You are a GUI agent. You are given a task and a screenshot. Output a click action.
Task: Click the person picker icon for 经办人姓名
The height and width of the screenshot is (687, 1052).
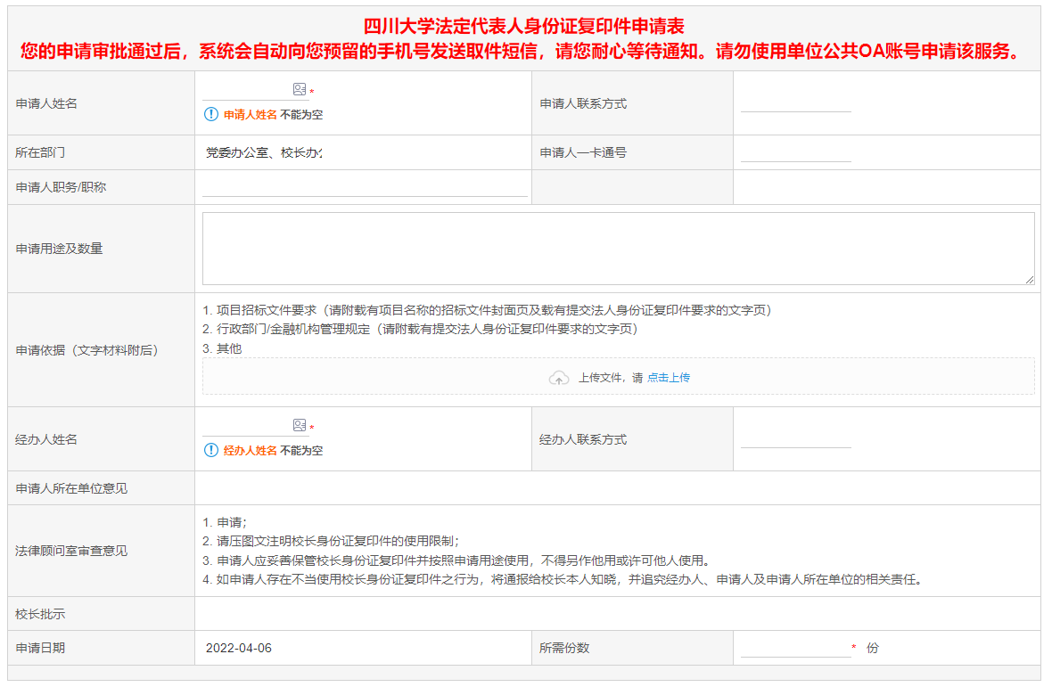click(x=300, y=426)
